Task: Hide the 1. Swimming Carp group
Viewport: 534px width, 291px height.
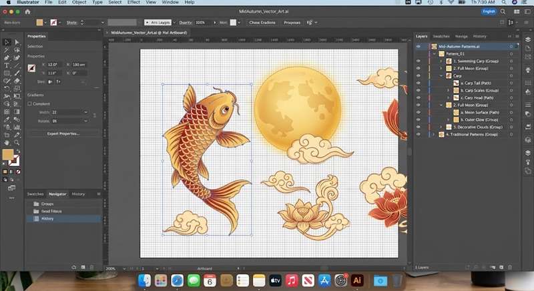Action: 419,61
